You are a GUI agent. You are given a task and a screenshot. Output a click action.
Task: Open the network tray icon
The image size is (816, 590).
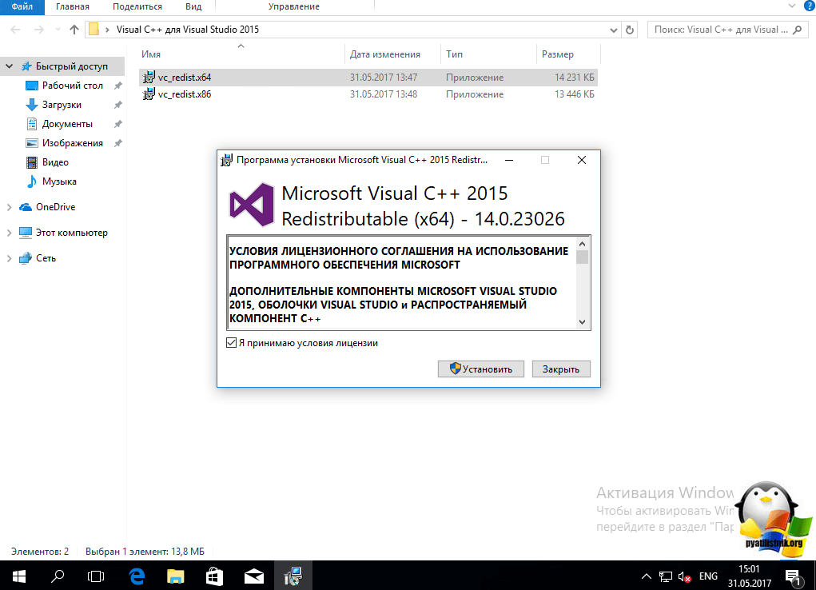(666, 576)
